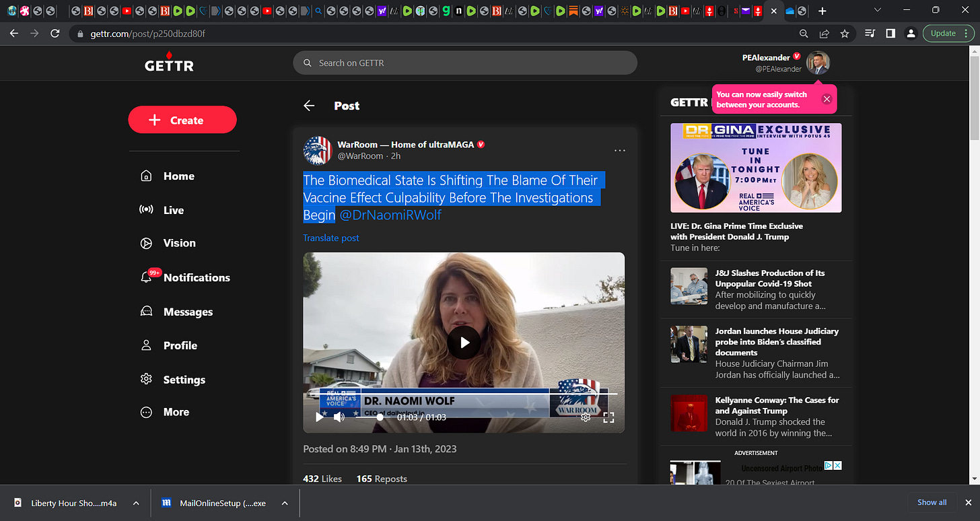This screenshot has height=521, width=980.
Task: Expand options for Liberty Hour m4a download
Action: [135, 503]
